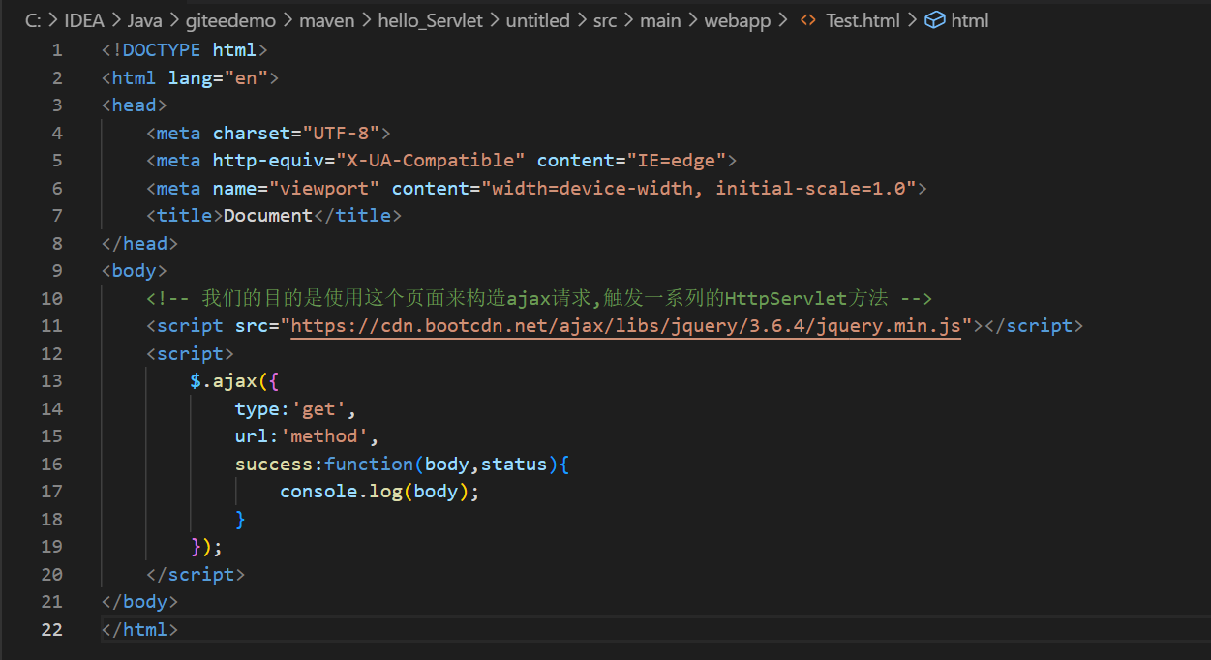Click the type:'get' property
1211x660 pixels.
[296, 408]
